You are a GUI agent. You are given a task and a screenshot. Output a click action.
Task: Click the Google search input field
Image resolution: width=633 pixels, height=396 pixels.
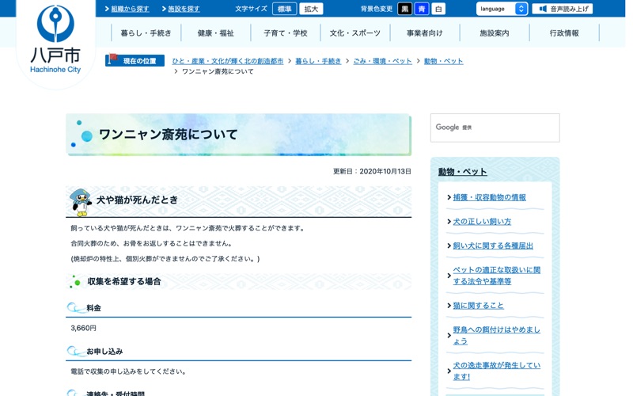(x=495, y=128)
